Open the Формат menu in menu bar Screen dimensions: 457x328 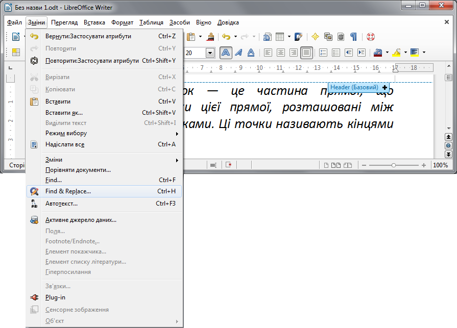click(x=122, y=22)
